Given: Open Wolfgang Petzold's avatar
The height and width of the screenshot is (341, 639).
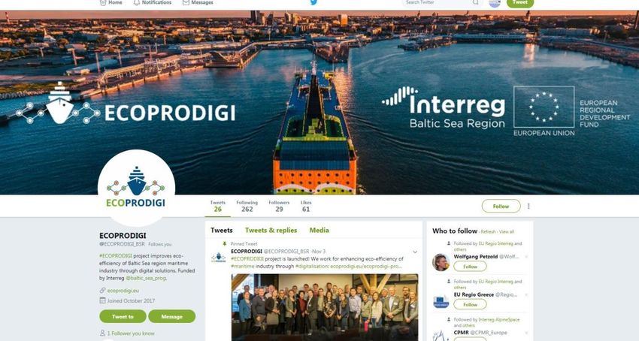Looking at the screenshot, I should [441, 262].
